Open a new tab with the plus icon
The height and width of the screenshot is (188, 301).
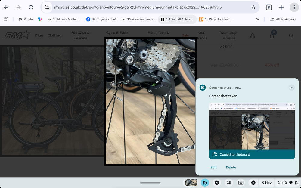pyautogui.click(x=281, y=7)
